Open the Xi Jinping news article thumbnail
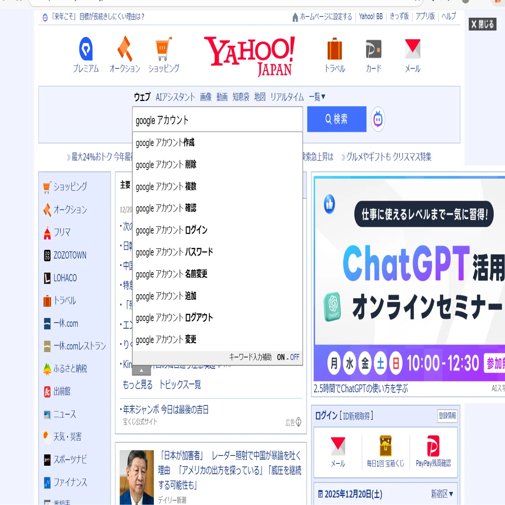The width and height of the screenshot is (505, 505). [x=137, y=477]
